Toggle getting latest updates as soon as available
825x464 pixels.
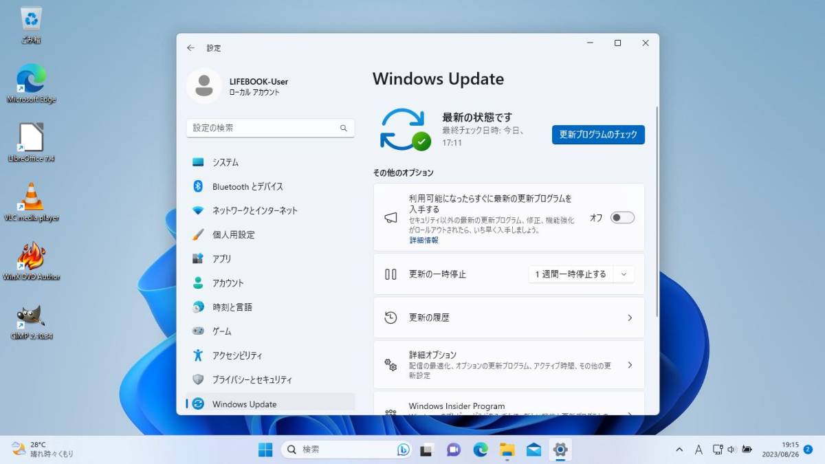(622, 217)
